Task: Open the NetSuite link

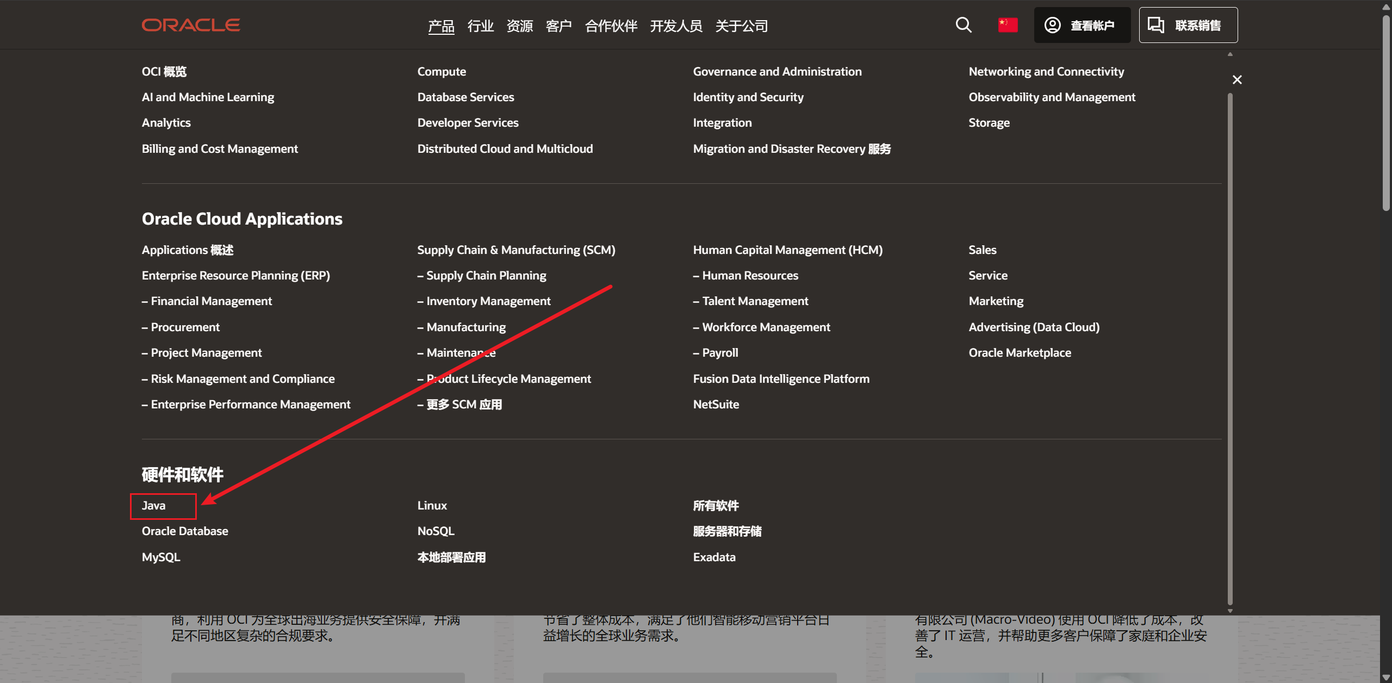Action: pyautogui.click(x=717, y=405)
